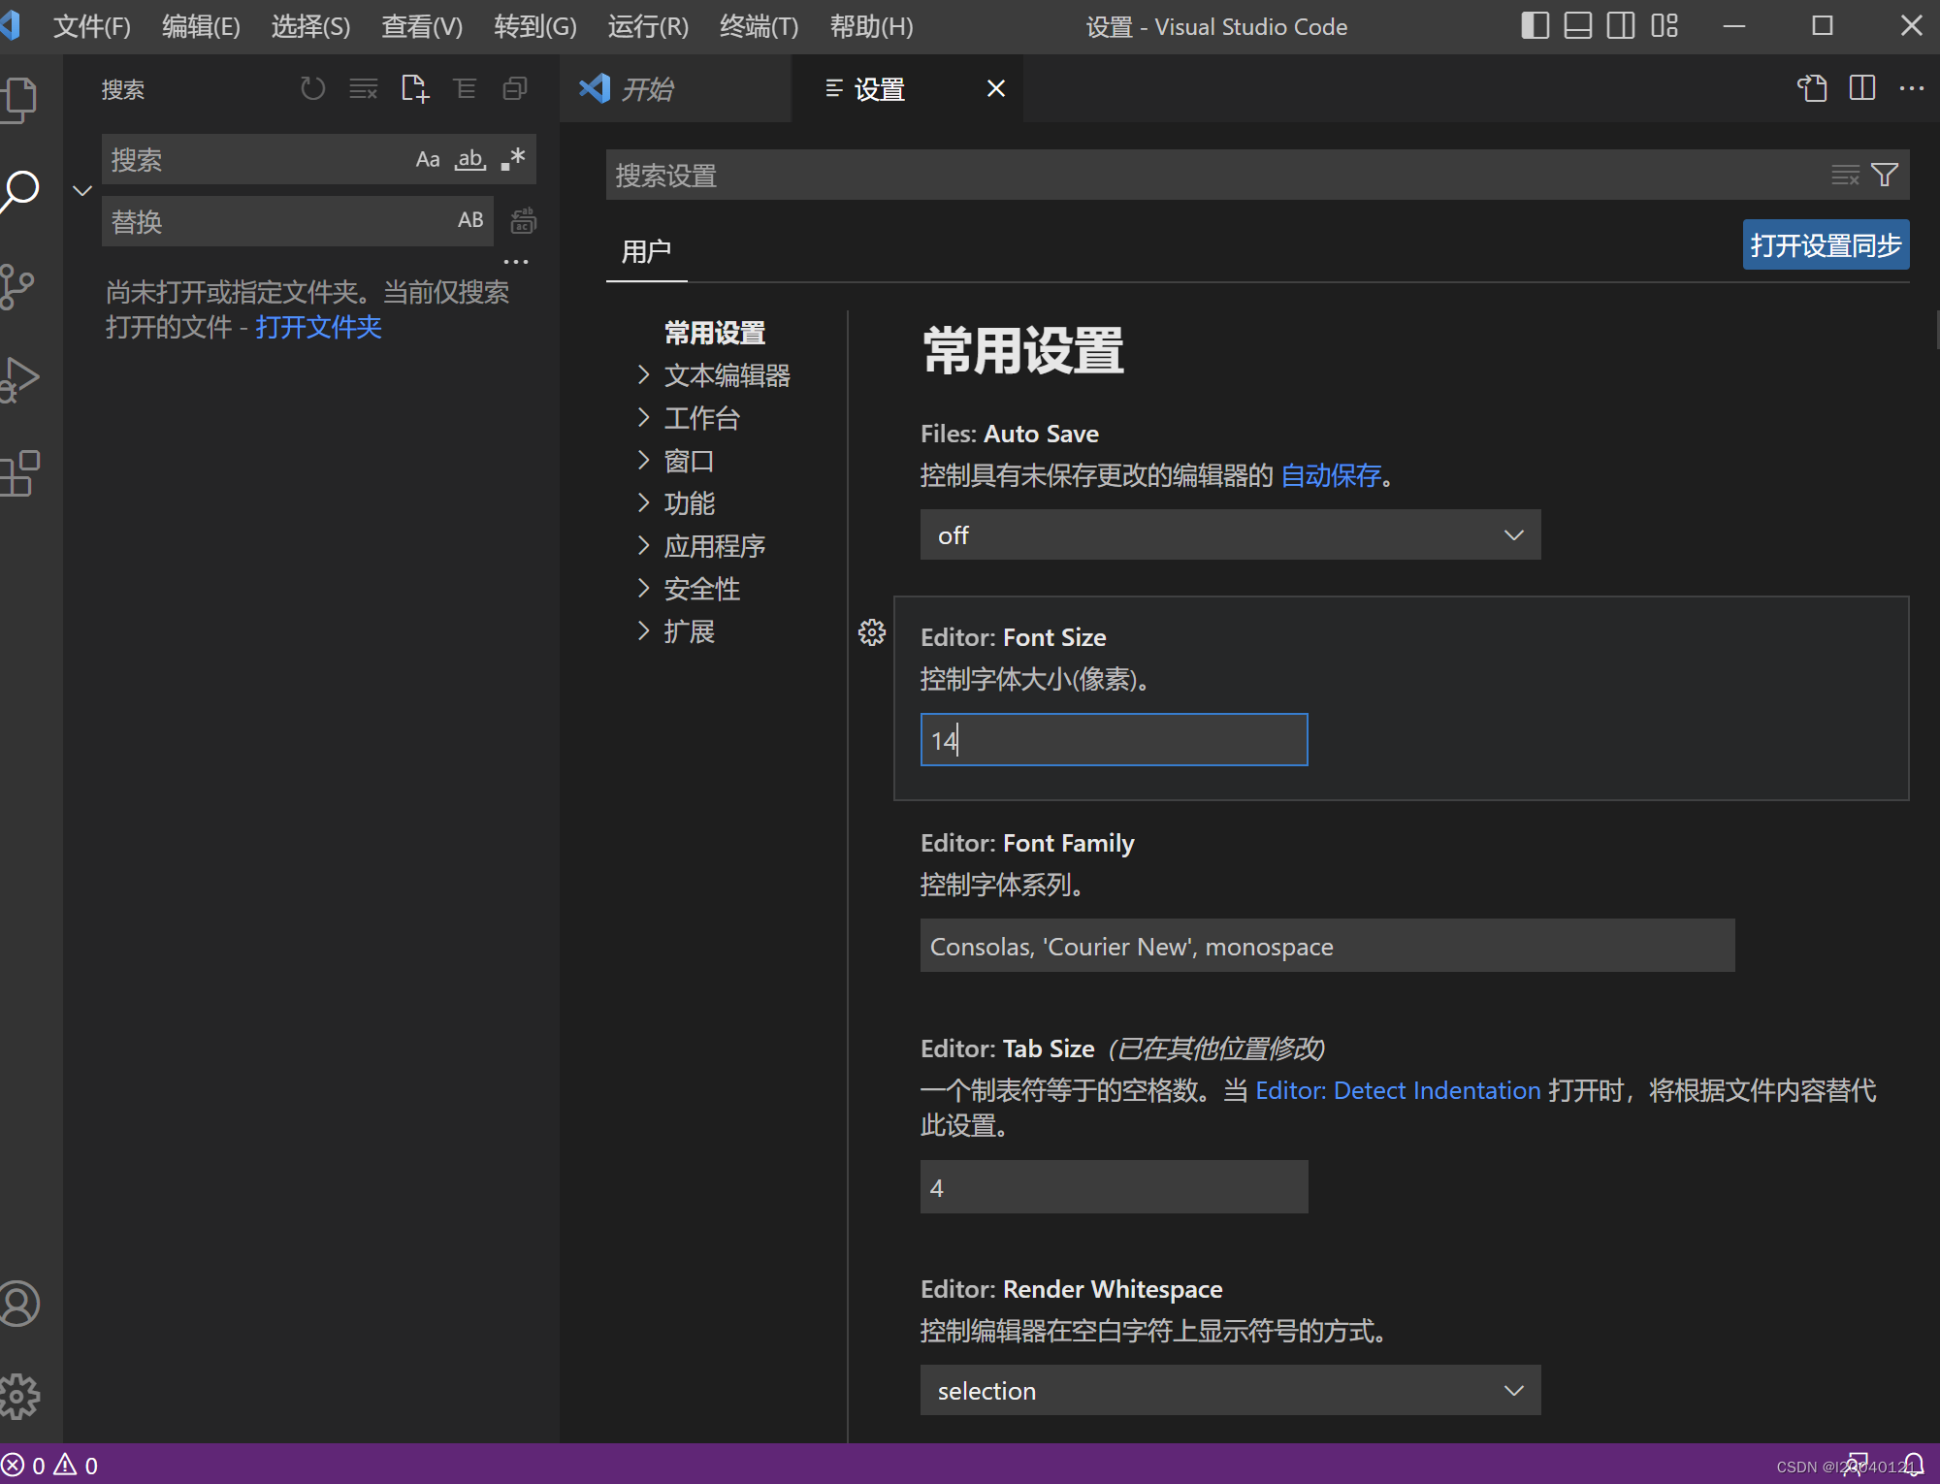The width and height of the screenshot is (1940, 1484).
Task: Open settings JSON file icon
Action: point(1812,88)
